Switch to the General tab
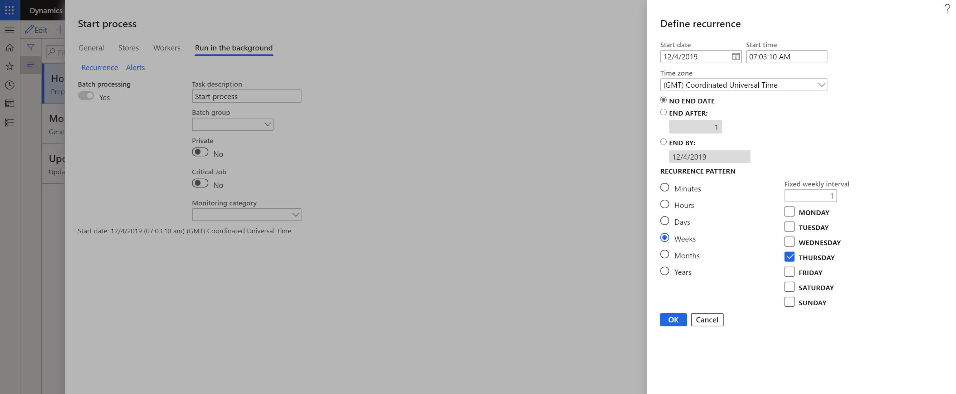This screenshot has height=394, width=956. [x=91, y=47]
